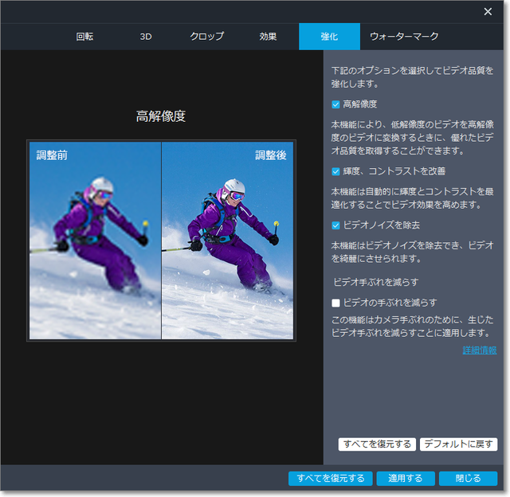Switch to the 回転 tab

tap(84, 37)
